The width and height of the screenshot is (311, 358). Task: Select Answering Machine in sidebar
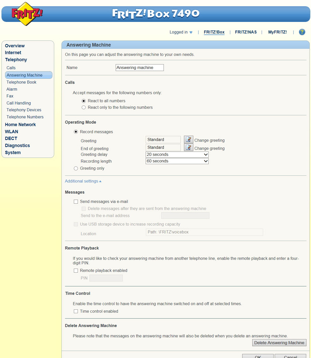point(29,75)
